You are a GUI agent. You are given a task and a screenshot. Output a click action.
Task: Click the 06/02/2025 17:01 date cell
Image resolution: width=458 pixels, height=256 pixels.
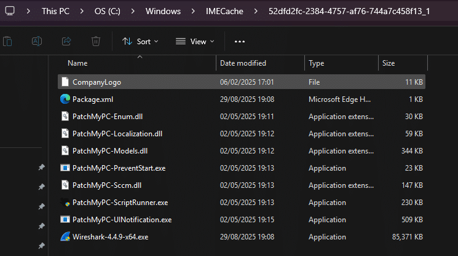coord(247,82)
